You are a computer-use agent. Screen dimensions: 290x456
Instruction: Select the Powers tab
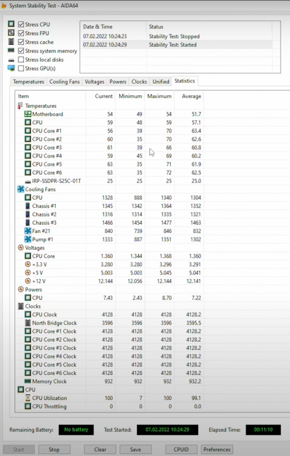118,82
